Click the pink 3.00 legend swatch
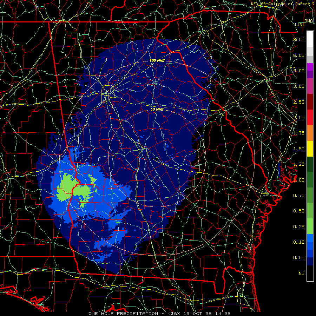 (310, 86)
